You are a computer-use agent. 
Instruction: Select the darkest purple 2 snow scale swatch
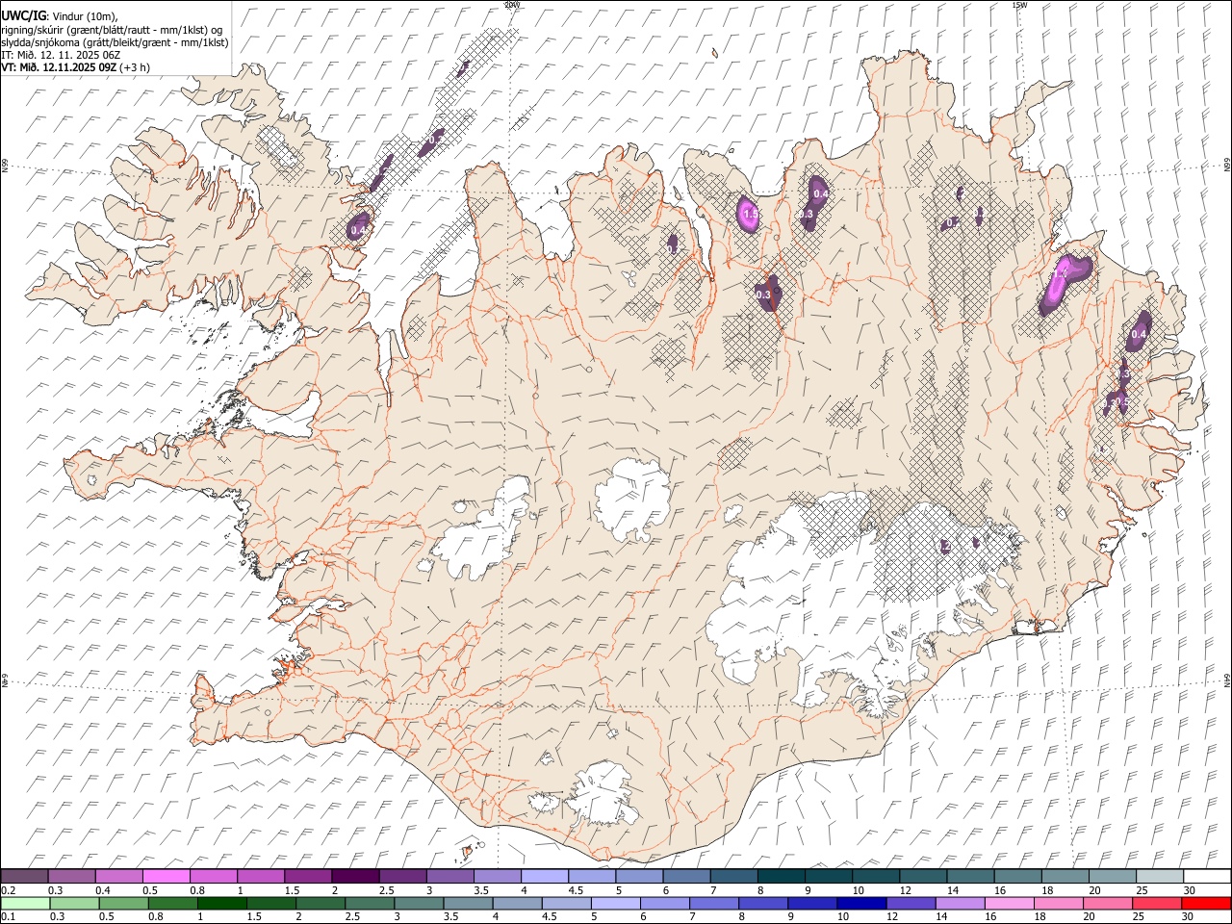pos(355,876)
